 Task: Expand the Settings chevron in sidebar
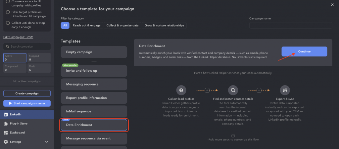(x=46, y=142)
